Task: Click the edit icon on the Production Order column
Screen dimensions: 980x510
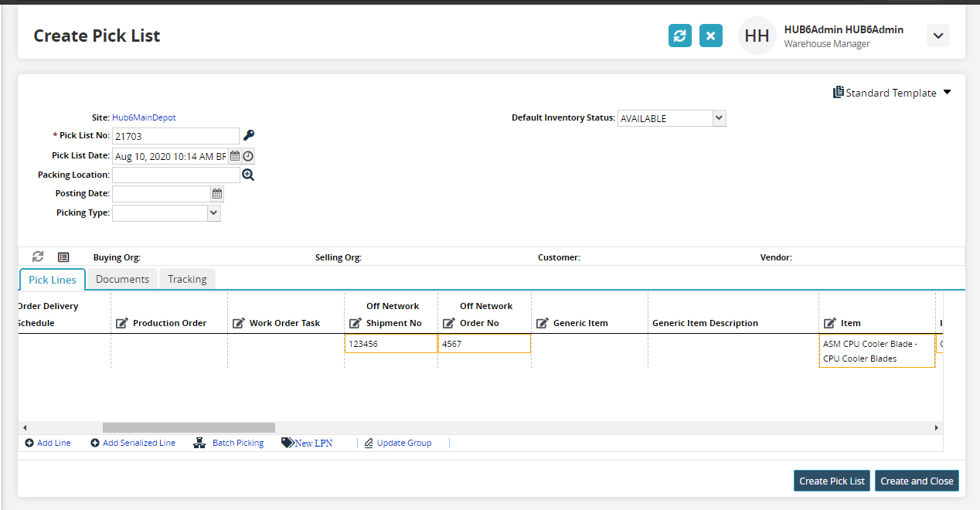Action: [122, 323]
